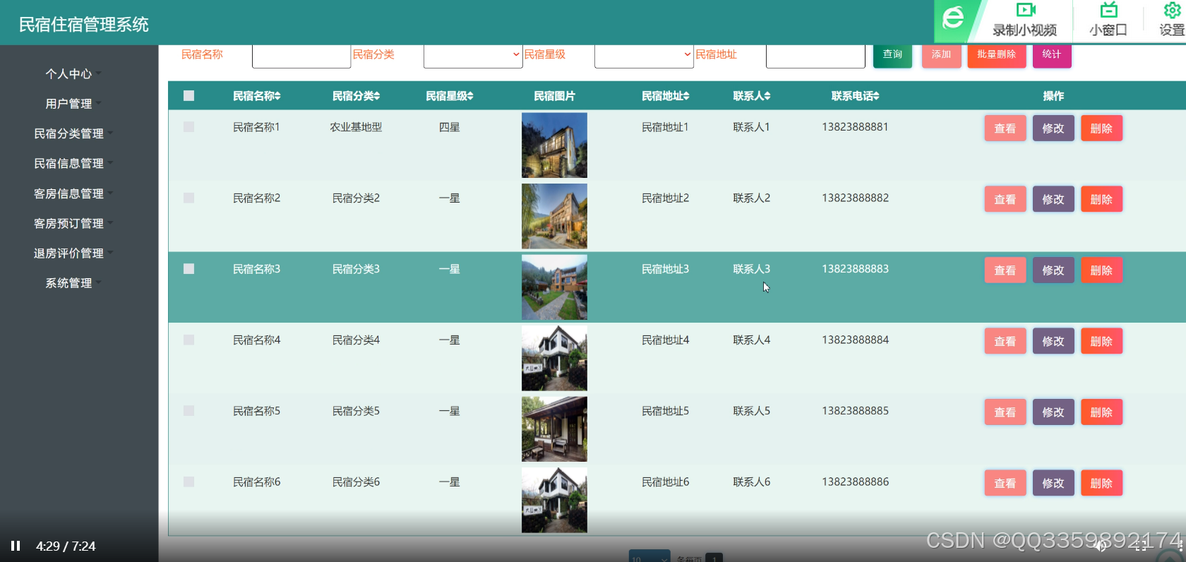Open the 民宿名称5 photo thumbnail
This screenshot has height=562, width=1186.
[x=554, y=429]
